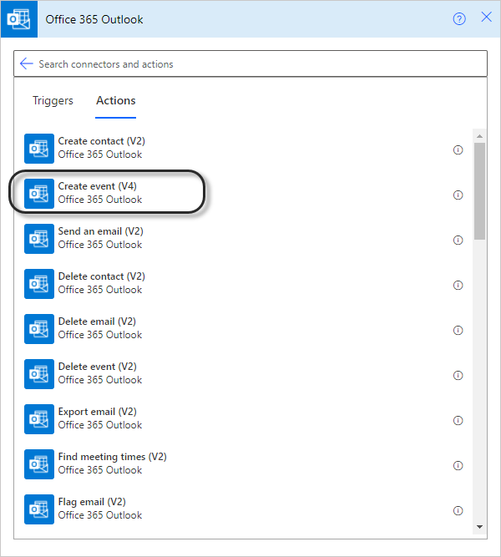Click the Export email (V2) Outlook icon
Image resolution: width=501 pixels, height=557 pixels.
(x=39, y=419)
